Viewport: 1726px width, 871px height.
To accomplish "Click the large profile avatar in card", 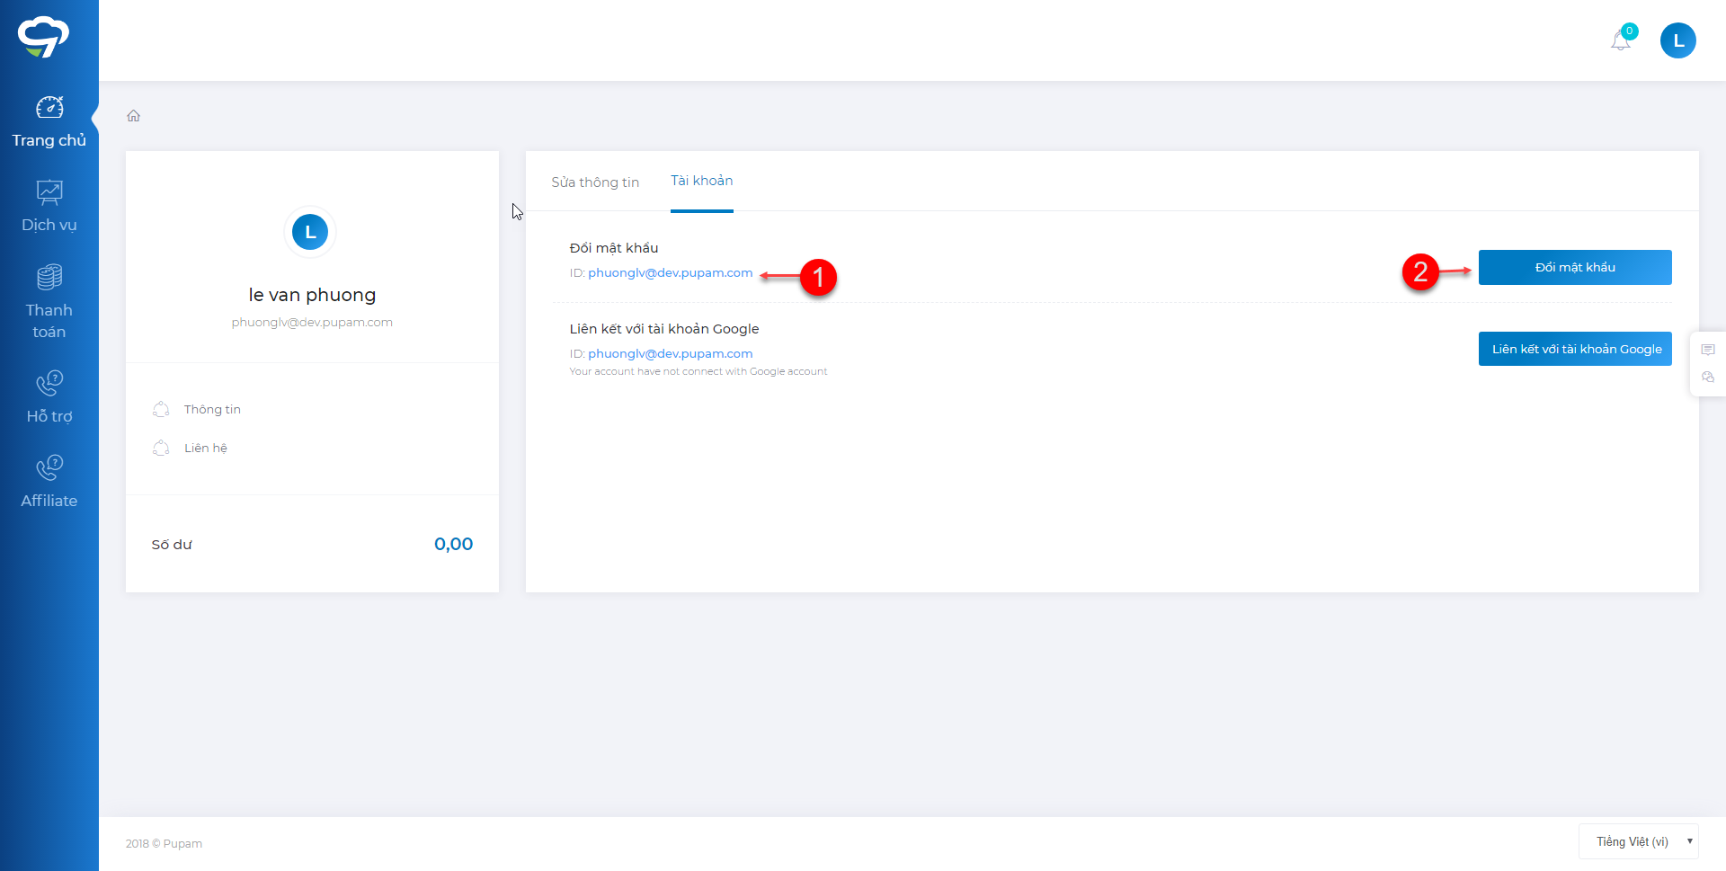I will (310, 232).
